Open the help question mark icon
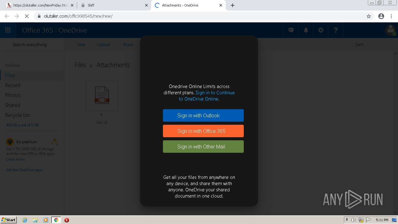Screen dimensions: 398x224 (x=336, y=30)
